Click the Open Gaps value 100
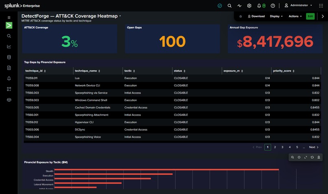 coord(173,41)
